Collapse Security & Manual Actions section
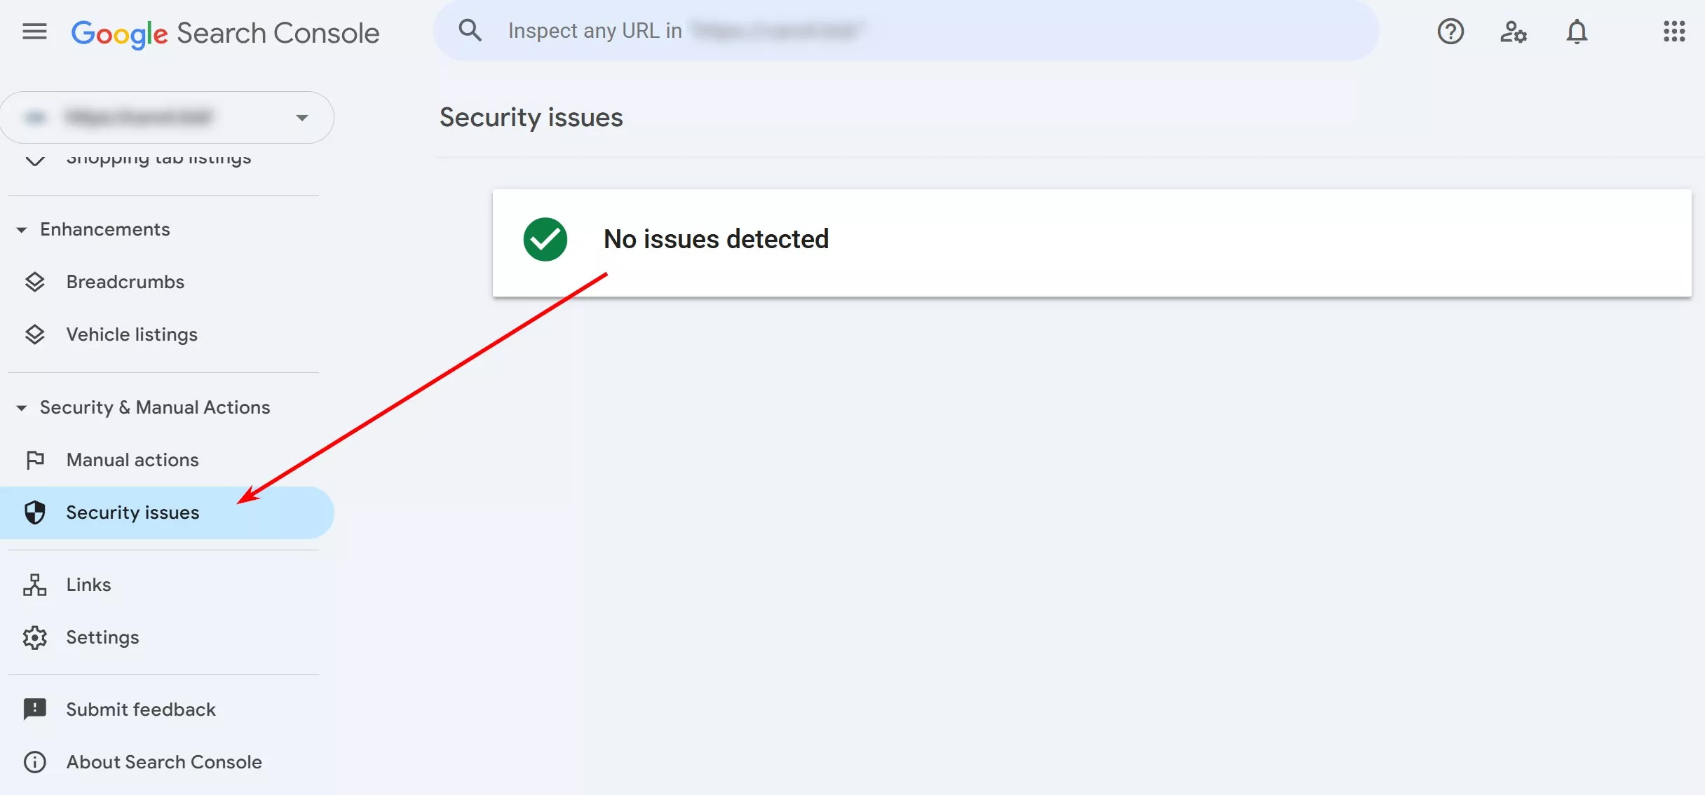This screenshot has width=1705, height=795. pos(22,407)
